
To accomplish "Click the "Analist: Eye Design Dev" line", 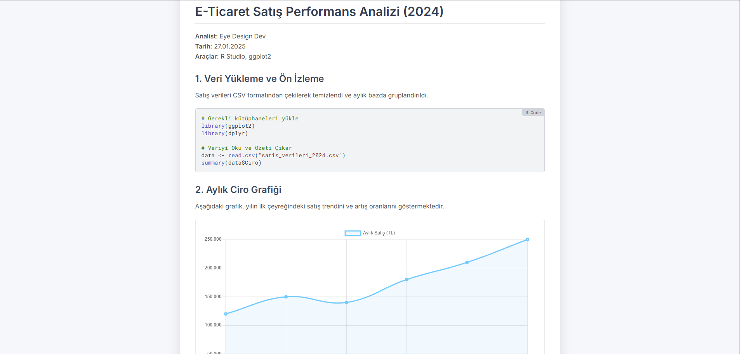I will click(x=230, y=36).
